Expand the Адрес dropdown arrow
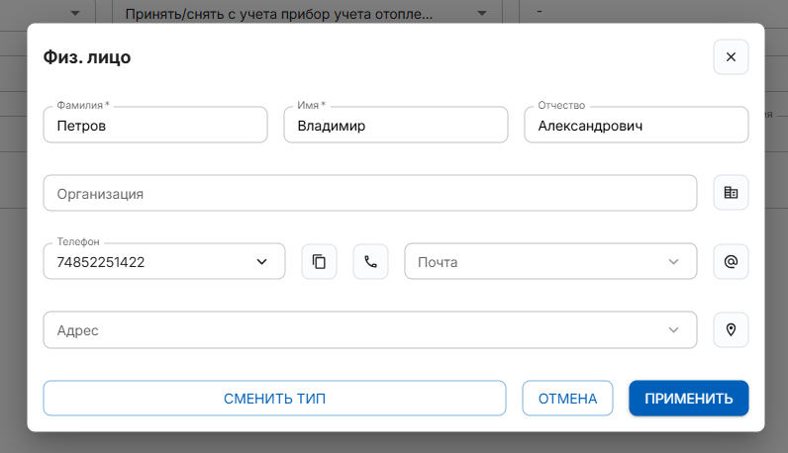 pyautogui.click(x=673, y=330)
